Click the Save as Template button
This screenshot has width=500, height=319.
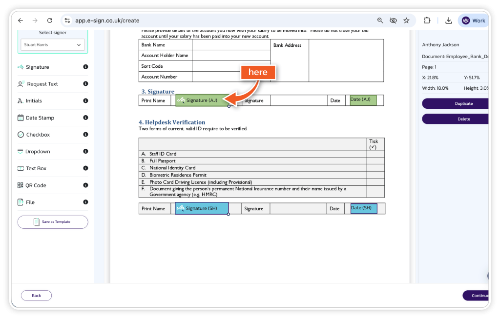coord(53,222)
